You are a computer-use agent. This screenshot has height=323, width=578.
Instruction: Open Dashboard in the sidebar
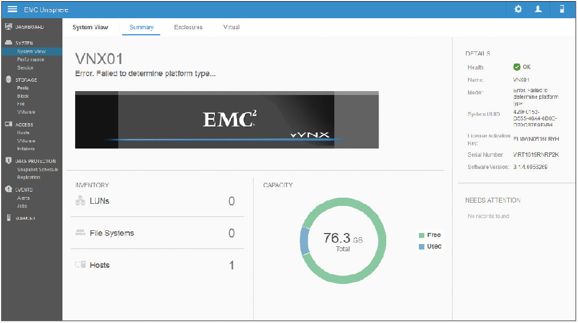pos(29,27)
